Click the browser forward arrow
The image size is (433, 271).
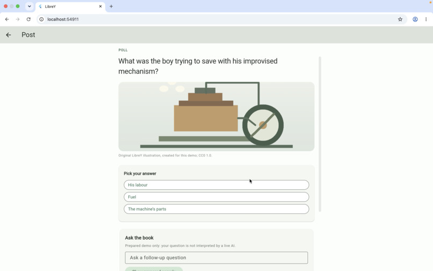pos(18,19)
